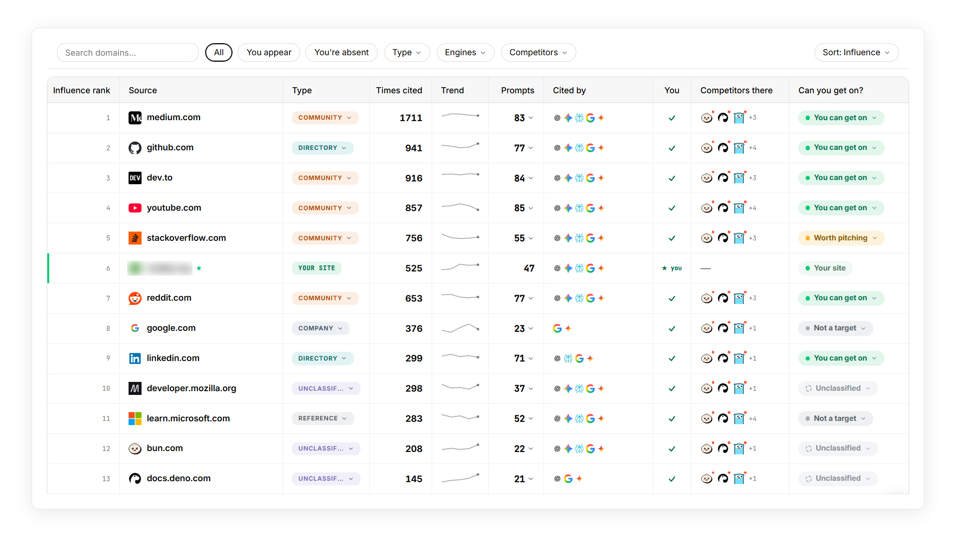Open You can get on status for linkedin.com

click(841, 358)
